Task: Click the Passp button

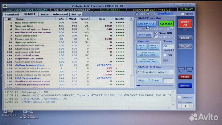Action: click(x=185, y=77)
